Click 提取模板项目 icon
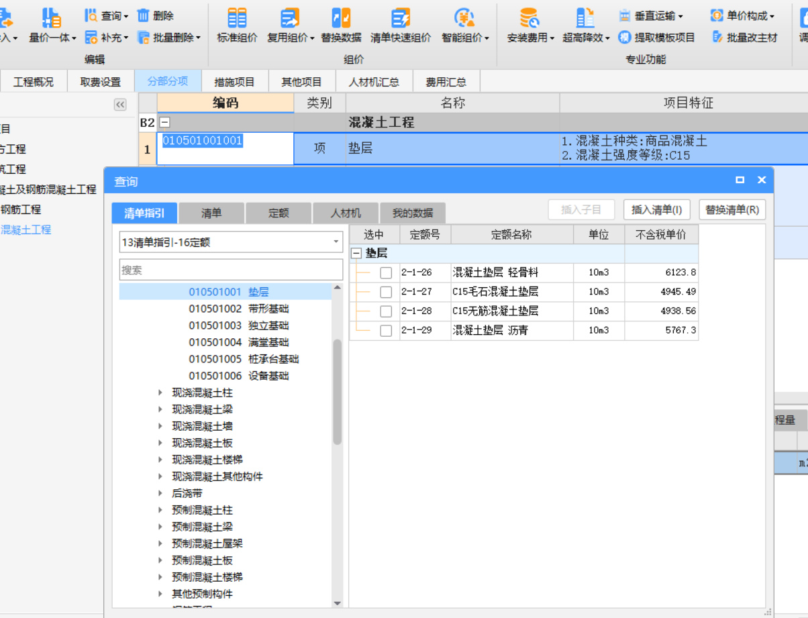This screenshot has height=618, width=808. click(625, 38)
